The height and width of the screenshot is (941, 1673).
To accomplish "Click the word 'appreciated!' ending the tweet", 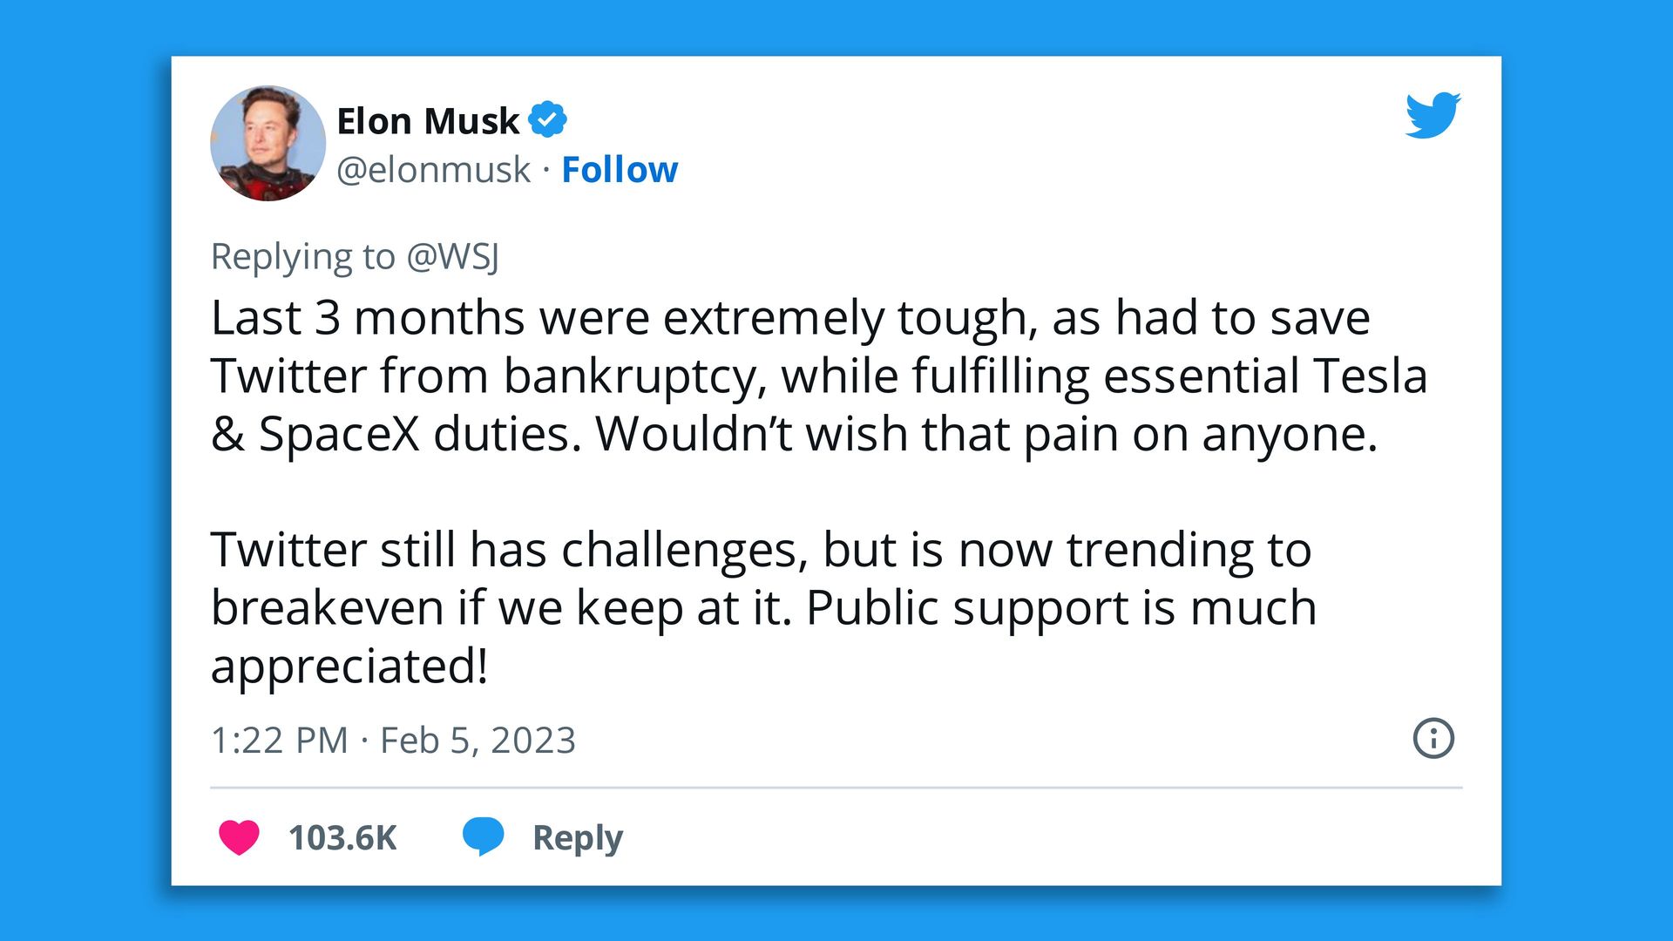I will click(x=349, y=667).
